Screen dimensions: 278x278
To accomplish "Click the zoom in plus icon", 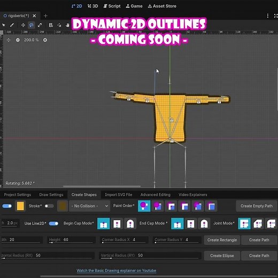I will (45, 40).
